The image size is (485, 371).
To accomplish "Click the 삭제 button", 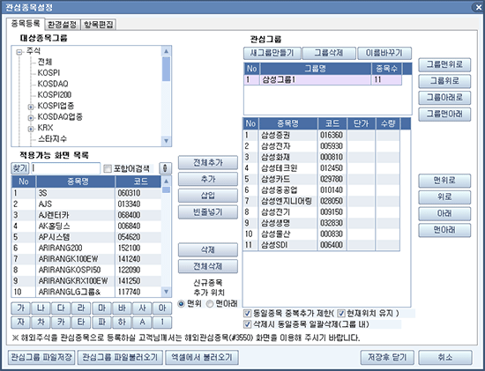I will (208, 249).
